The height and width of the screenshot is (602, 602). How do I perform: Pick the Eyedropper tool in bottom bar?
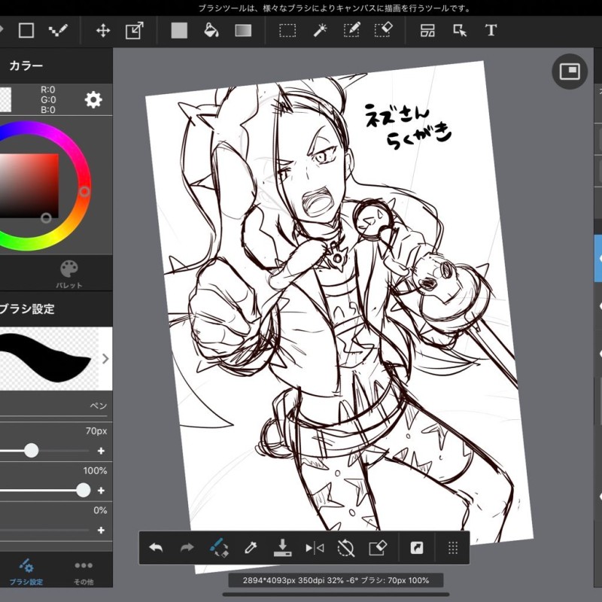pos(251,548)
